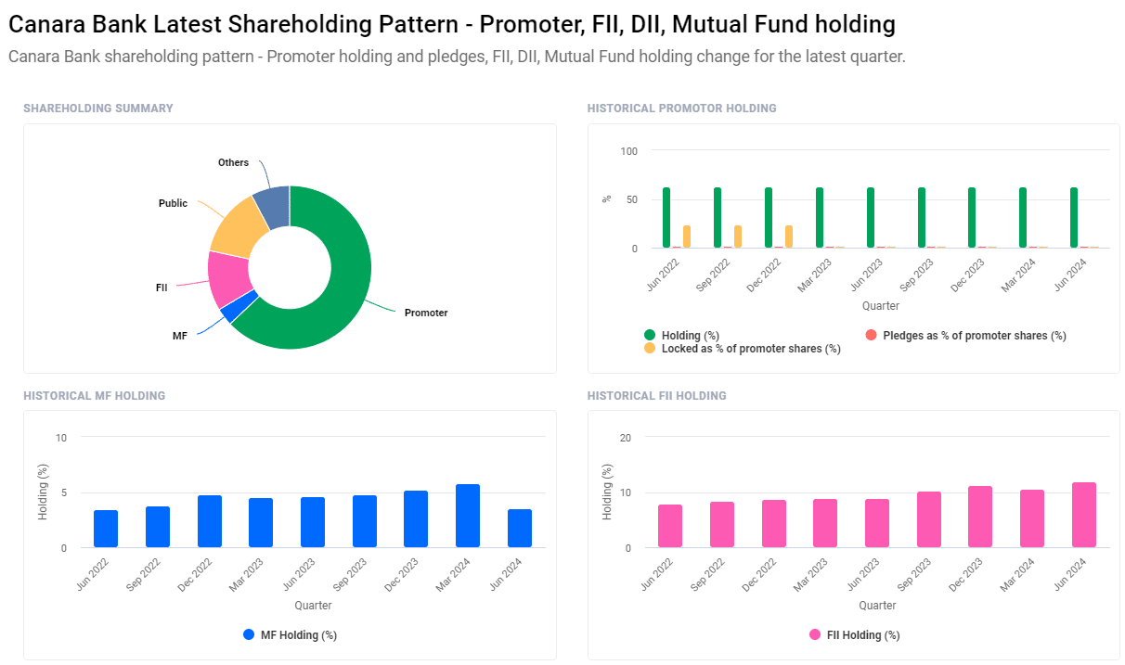
Task: Select the small blue MF donut slice
Action: pyautogui.click(x=239, y=306)
